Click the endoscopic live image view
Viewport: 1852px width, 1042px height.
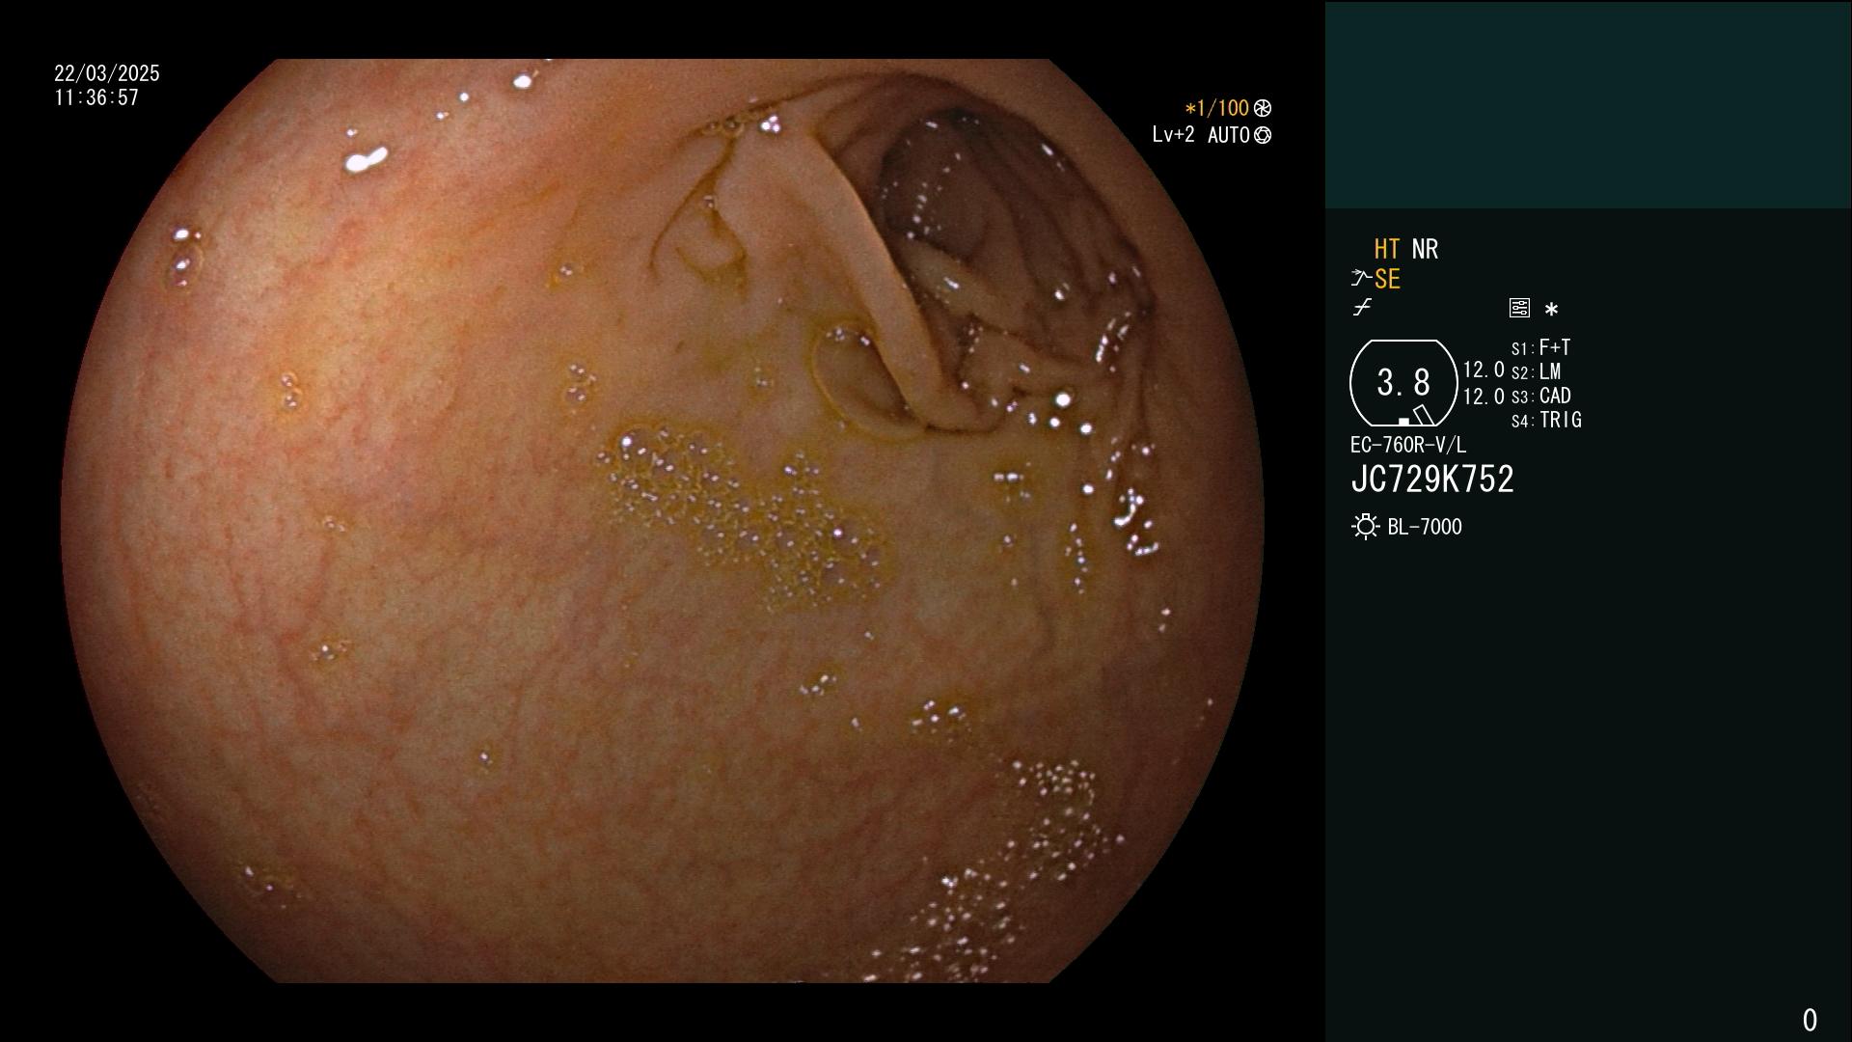662,521
